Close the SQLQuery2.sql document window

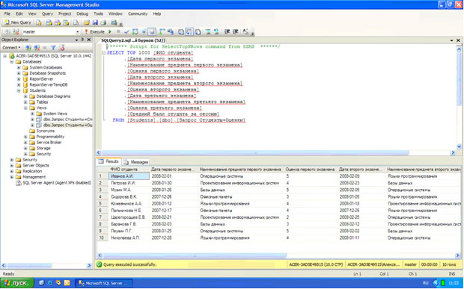pos(458,40)
